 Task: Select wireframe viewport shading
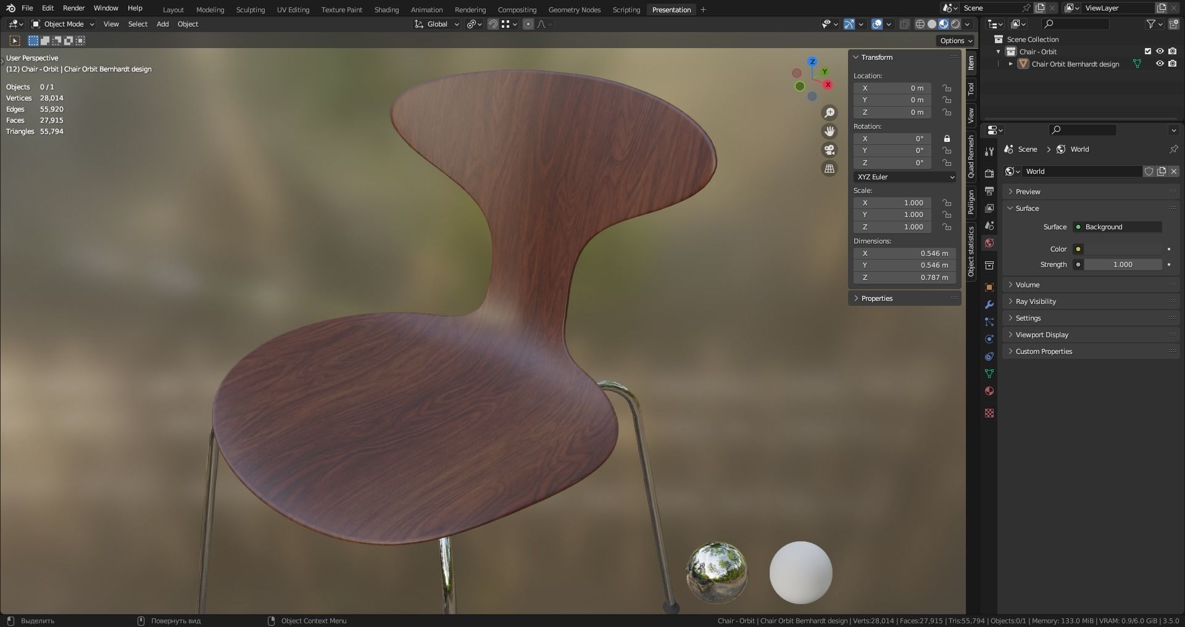(x=920, y=24)
